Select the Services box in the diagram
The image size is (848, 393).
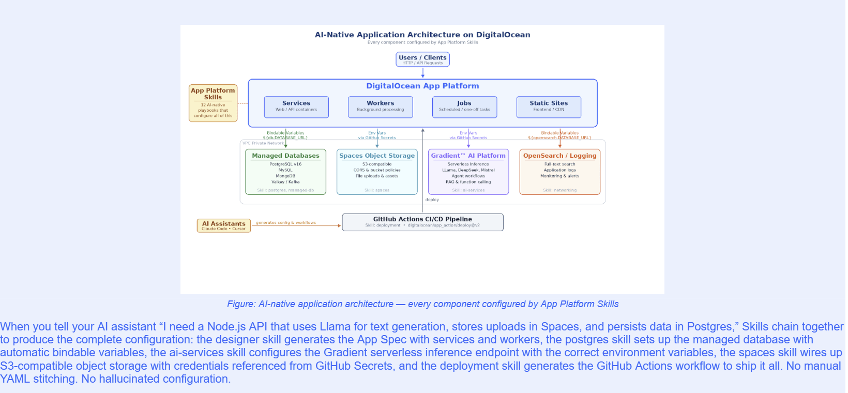296,107
